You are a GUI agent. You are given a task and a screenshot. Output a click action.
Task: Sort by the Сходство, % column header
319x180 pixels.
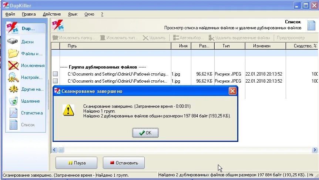[x=302, y=46]
